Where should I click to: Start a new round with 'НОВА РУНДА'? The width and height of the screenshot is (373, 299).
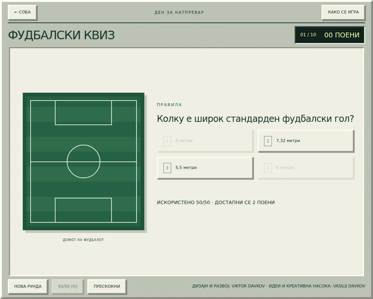28,286
